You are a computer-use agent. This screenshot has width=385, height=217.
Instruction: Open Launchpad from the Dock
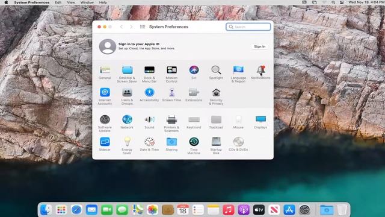(x=61, y=210)
